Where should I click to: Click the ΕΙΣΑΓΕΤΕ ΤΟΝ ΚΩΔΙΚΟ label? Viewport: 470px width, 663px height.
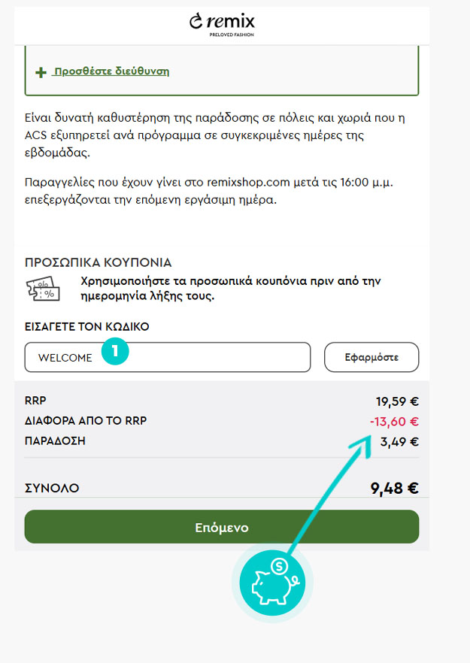(x=87, y=327)
